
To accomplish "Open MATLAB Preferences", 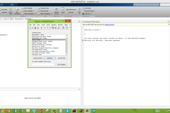I will click(71, 10).
